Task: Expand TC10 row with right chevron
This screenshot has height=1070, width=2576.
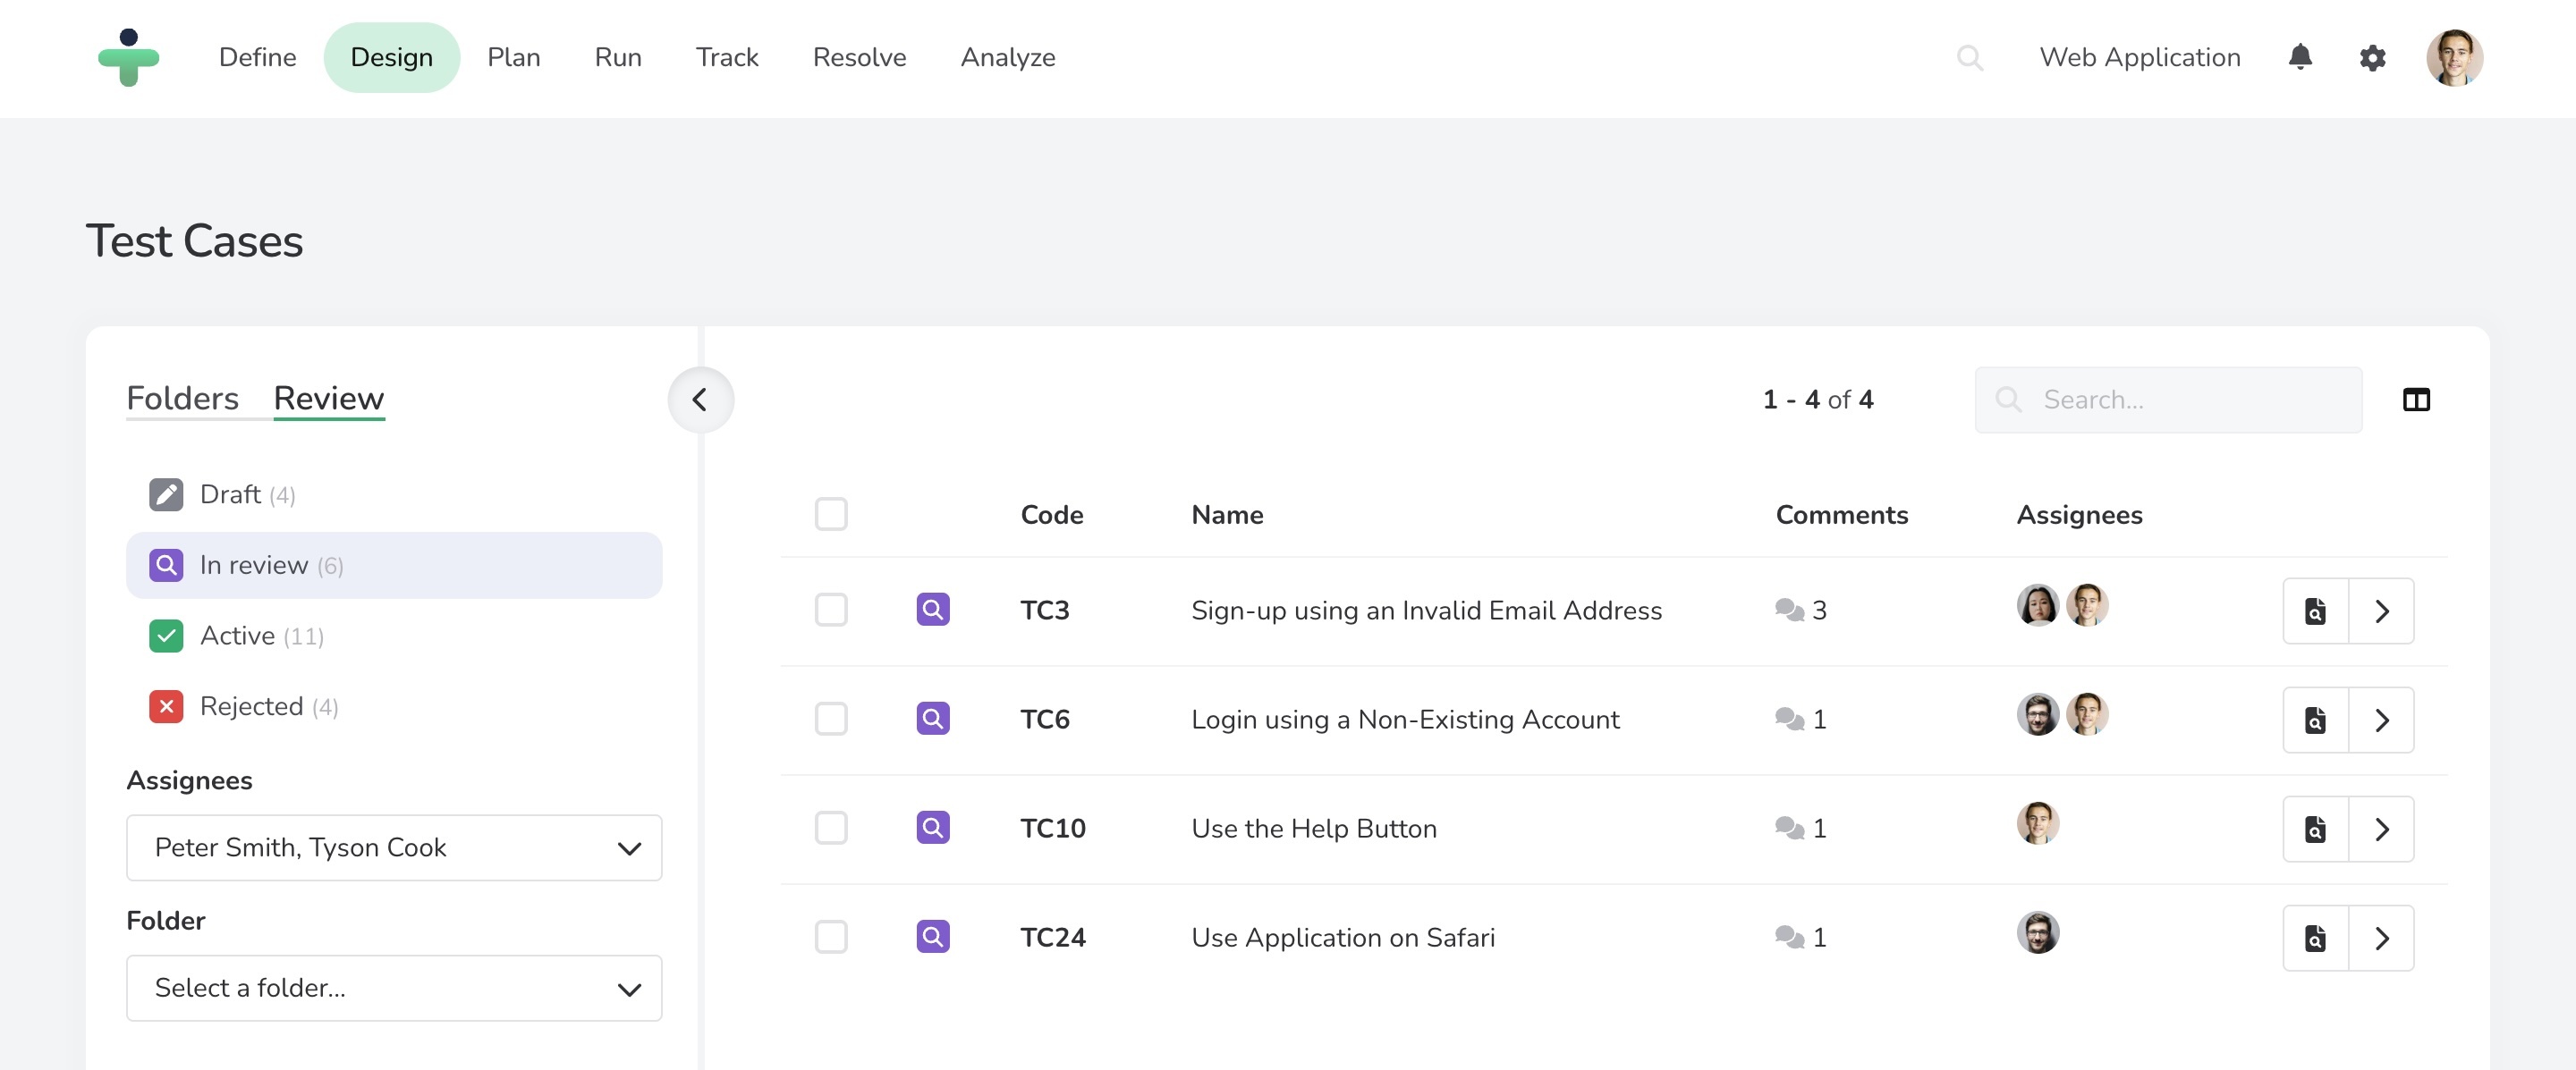Action: pyautogui.click(x=2381, y=829)
